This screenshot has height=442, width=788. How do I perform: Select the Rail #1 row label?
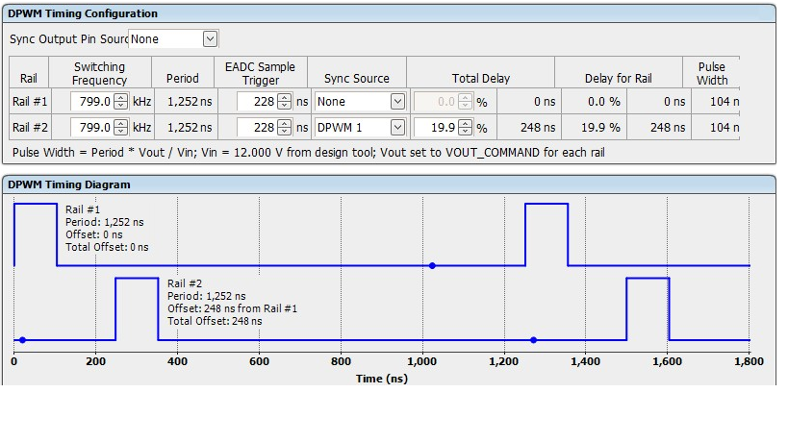tap(30, 101)
